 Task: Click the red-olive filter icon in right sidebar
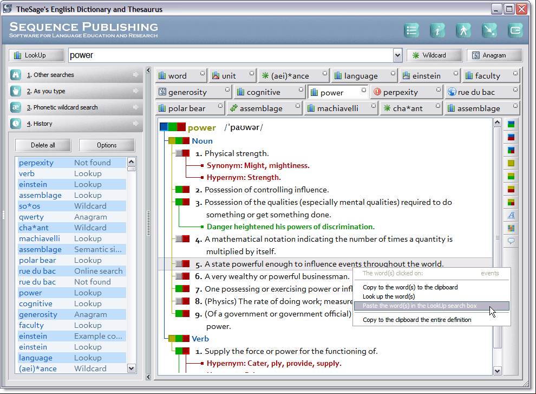pyautogui.click(x=511, y=189)
